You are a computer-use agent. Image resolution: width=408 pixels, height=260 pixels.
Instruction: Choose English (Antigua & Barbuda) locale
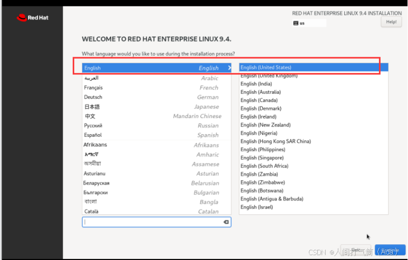coord(314,199)
